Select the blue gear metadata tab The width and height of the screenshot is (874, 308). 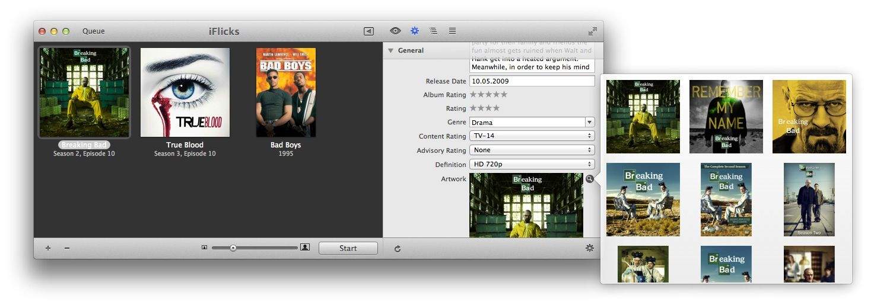pos(415,31)
